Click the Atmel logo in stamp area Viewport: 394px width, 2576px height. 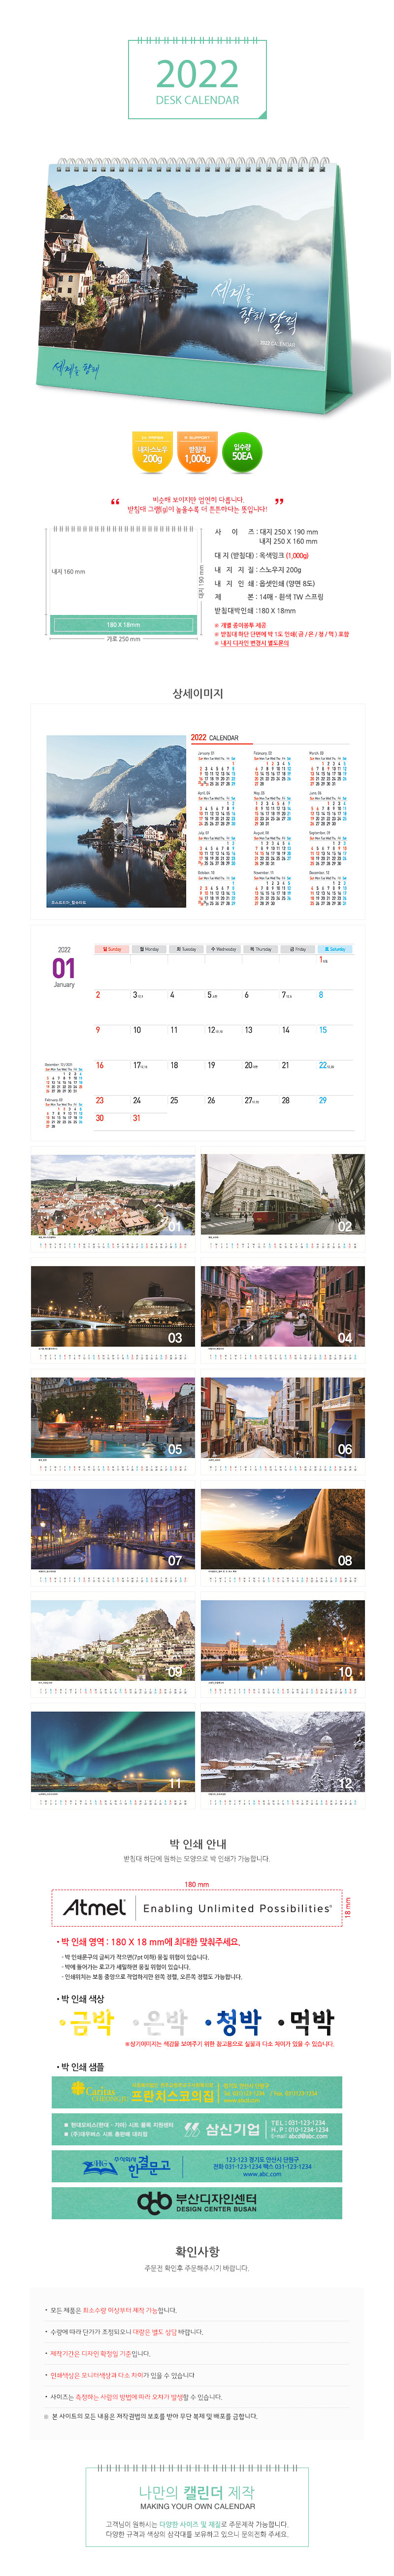point(94,1908)
